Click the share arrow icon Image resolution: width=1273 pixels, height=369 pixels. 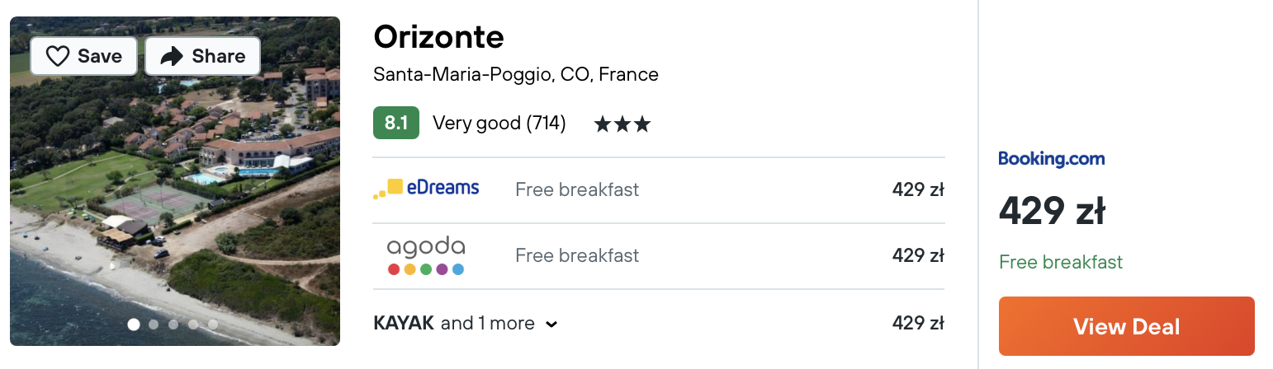click(171, 56)
